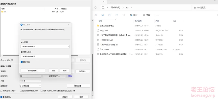
Task: Open the 压缩格式 7Z dropdown
Action: pyautogui.click(x=30, y=76)
